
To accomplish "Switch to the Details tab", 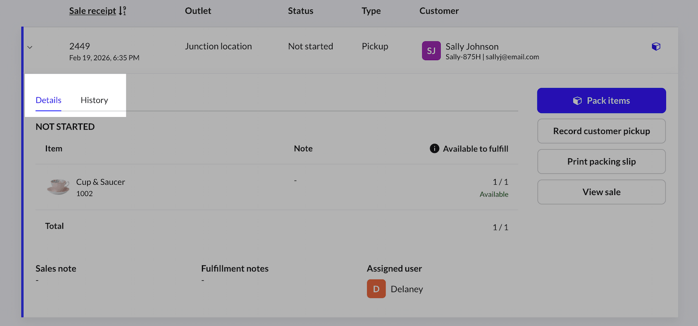I will pos(48,100).
